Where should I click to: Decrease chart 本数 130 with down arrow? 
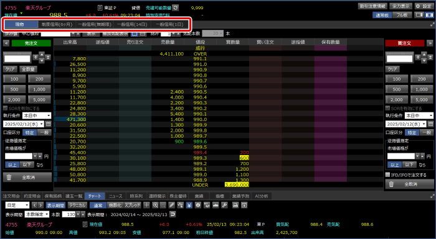[78, 214]
